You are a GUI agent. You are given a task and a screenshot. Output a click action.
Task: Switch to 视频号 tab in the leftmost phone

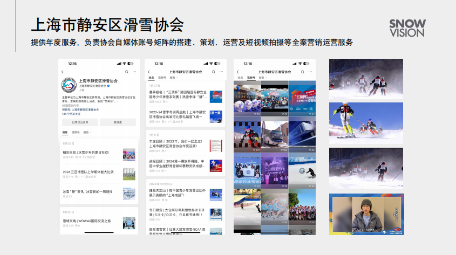pyautogui.click(x=76, y=132)
